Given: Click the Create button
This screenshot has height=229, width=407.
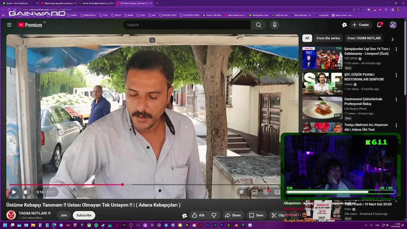Looking at the screenshot, I should 361,25.
